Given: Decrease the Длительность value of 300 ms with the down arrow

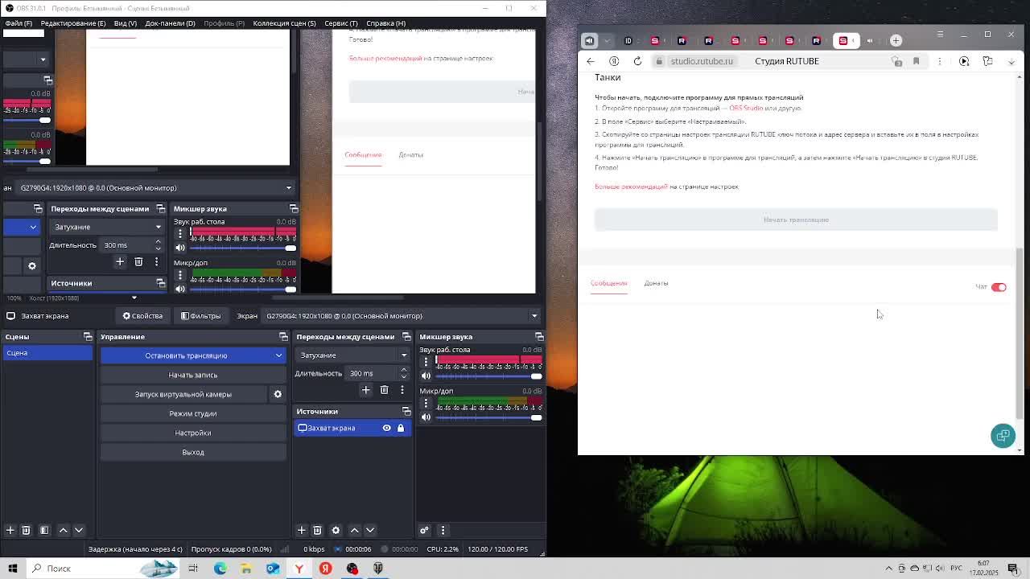Looking at the screenshot, I should [x=404, y=376].
